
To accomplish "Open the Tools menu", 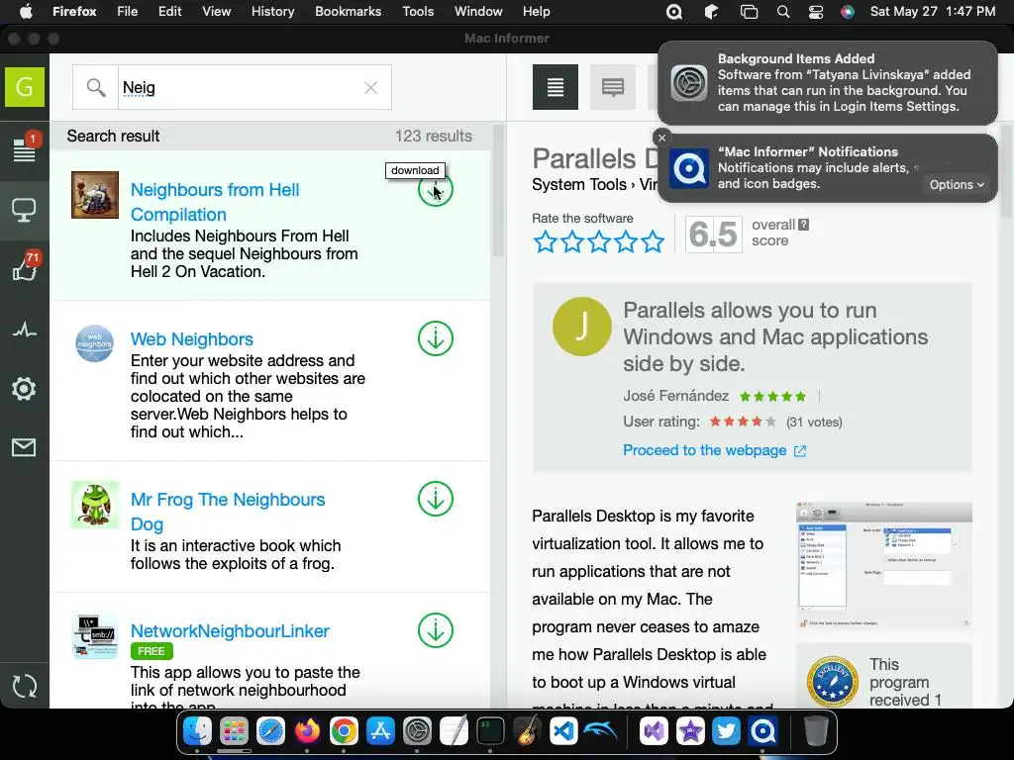I will [x=418, y=12].
